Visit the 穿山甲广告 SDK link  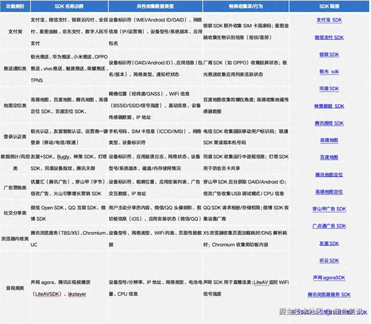pos(329,209)
